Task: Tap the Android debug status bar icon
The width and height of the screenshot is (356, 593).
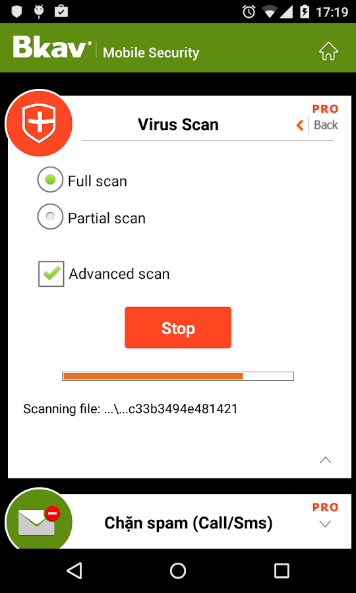Action: tap(39, 11)
